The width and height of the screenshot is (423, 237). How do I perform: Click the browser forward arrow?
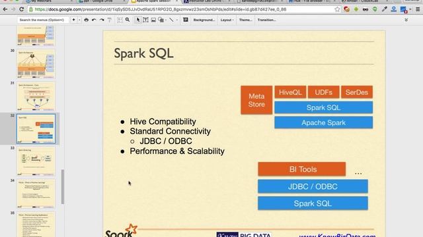[13, 9]
